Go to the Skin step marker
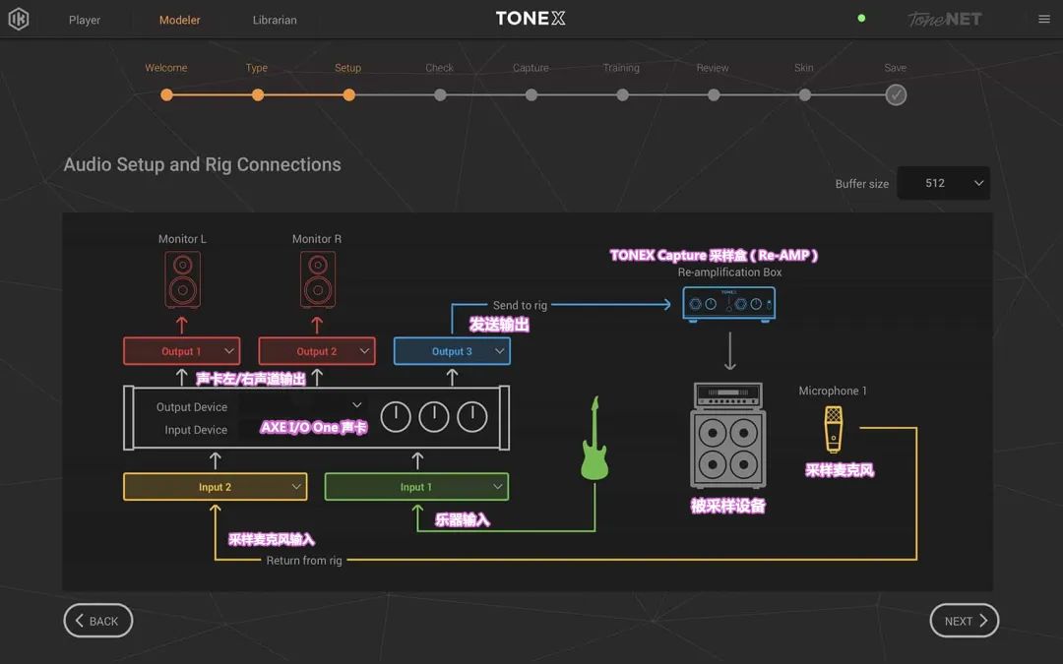Screen dimensions: 1063x664 pos(805,94)
